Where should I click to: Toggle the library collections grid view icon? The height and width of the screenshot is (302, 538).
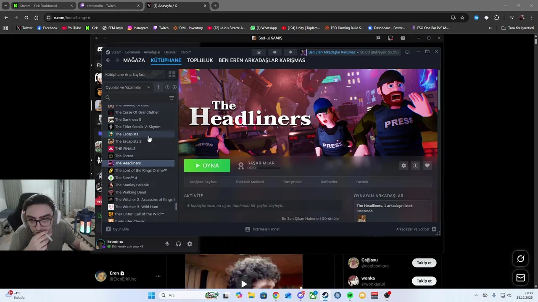point(171,74)
